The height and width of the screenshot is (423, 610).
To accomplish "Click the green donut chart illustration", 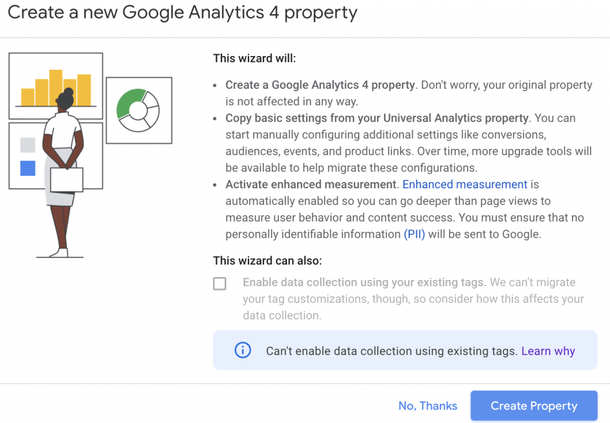I will tap(138, 110).
